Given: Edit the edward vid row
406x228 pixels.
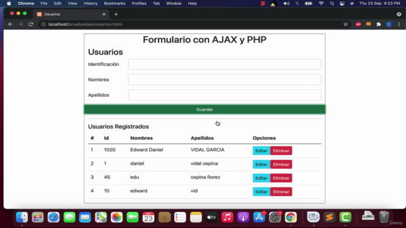Looking at the screenshot, I should [261, 192].
